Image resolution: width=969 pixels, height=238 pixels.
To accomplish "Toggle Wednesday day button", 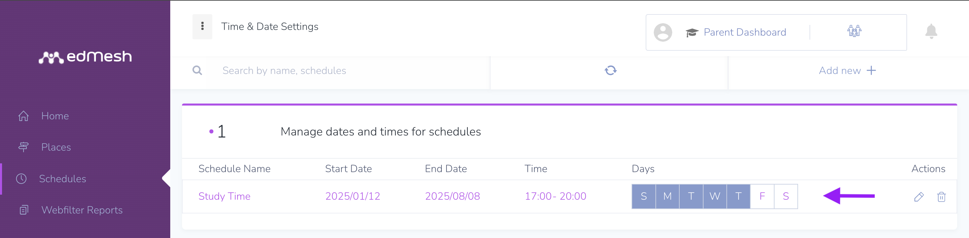I will pyautogui.click(x=715, y=196).
